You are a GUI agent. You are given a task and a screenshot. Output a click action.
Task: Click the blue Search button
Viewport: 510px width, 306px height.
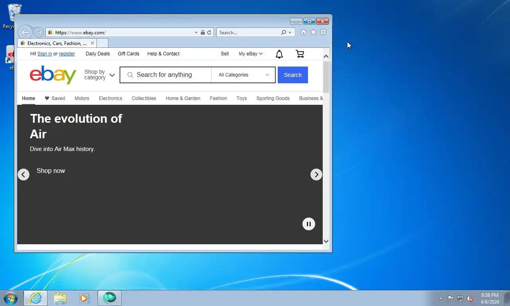tap(293, 75)
